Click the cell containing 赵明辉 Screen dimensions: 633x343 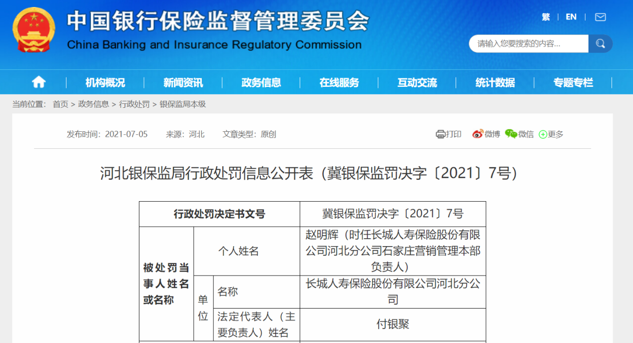point(393,251)
